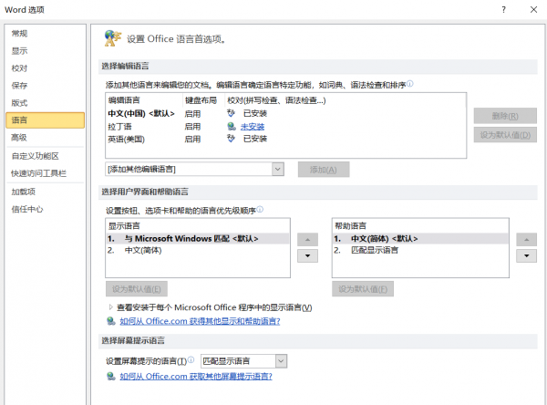Close the Word 选项 dialog

(533, 9)
